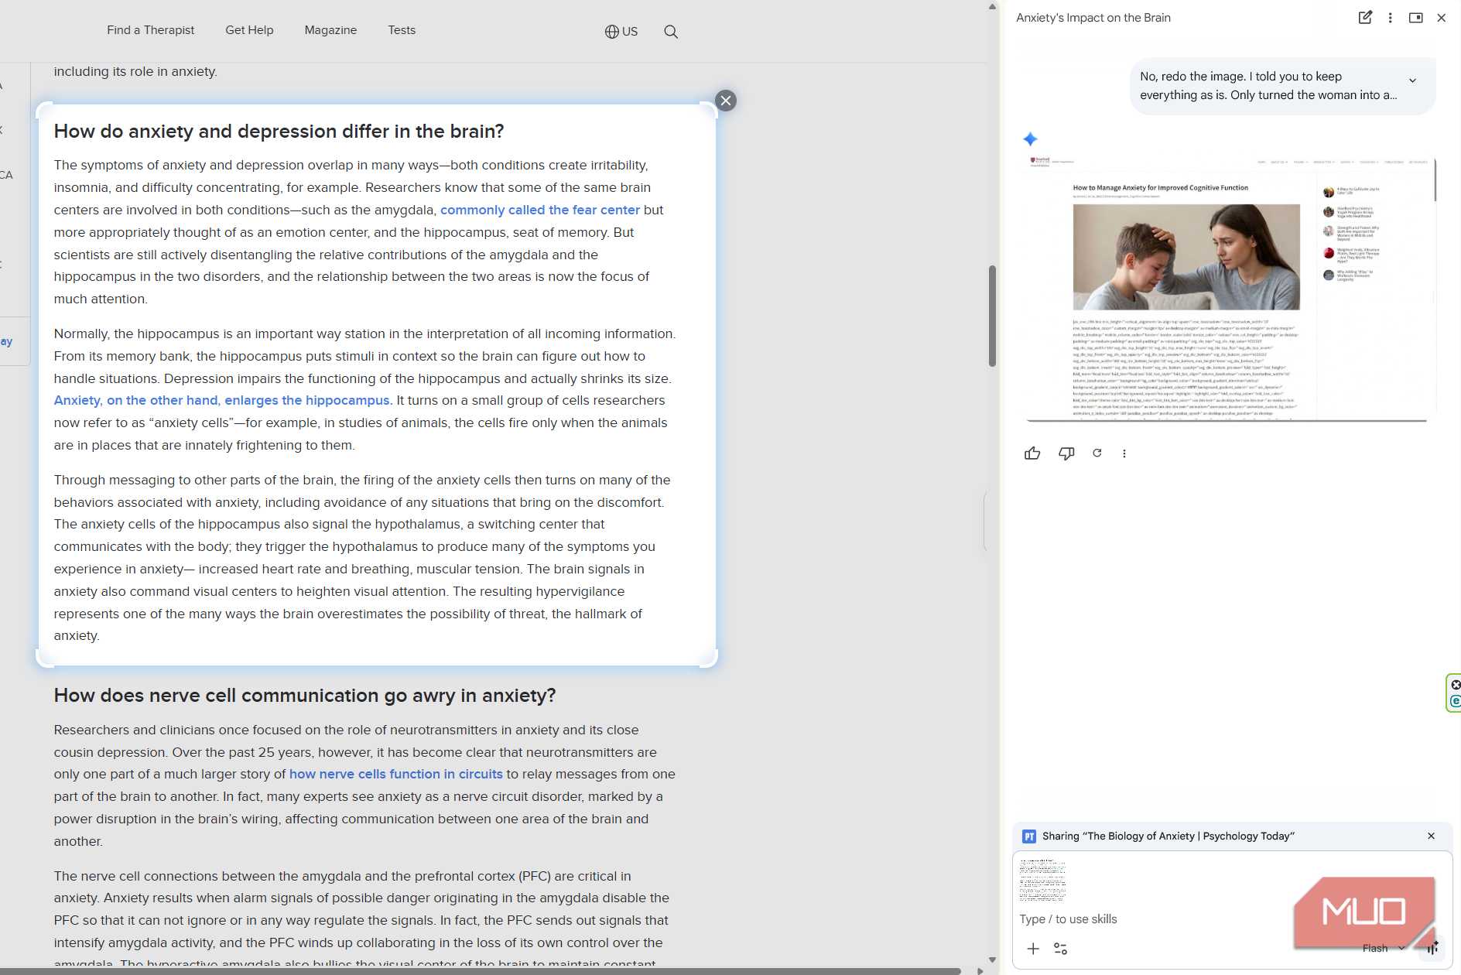Click the scroll down arrow of page

[992, 960]
